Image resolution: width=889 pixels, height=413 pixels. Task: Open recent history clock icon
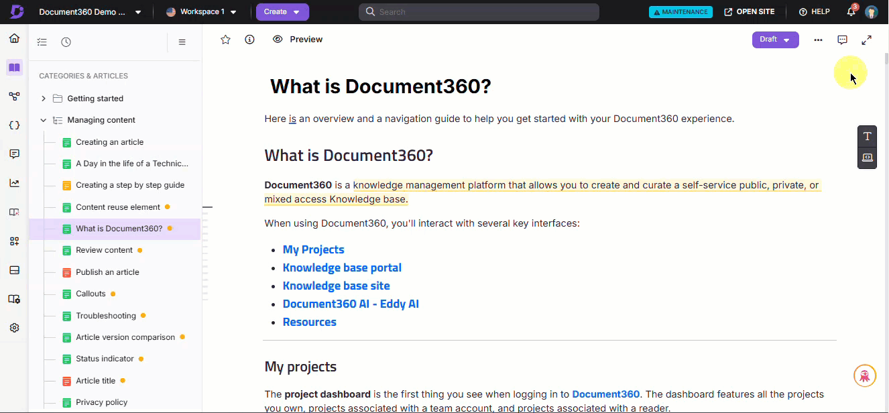[x=66, y=42]
